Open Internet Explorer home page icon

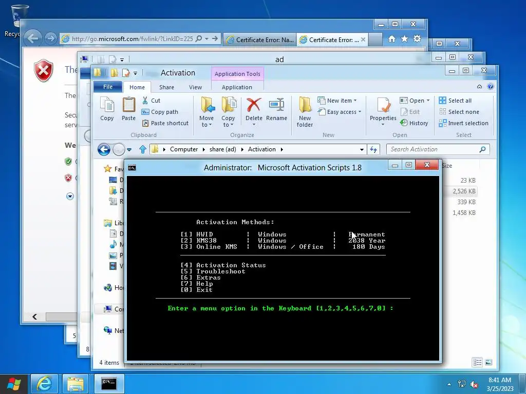click(x=392, y=39)
